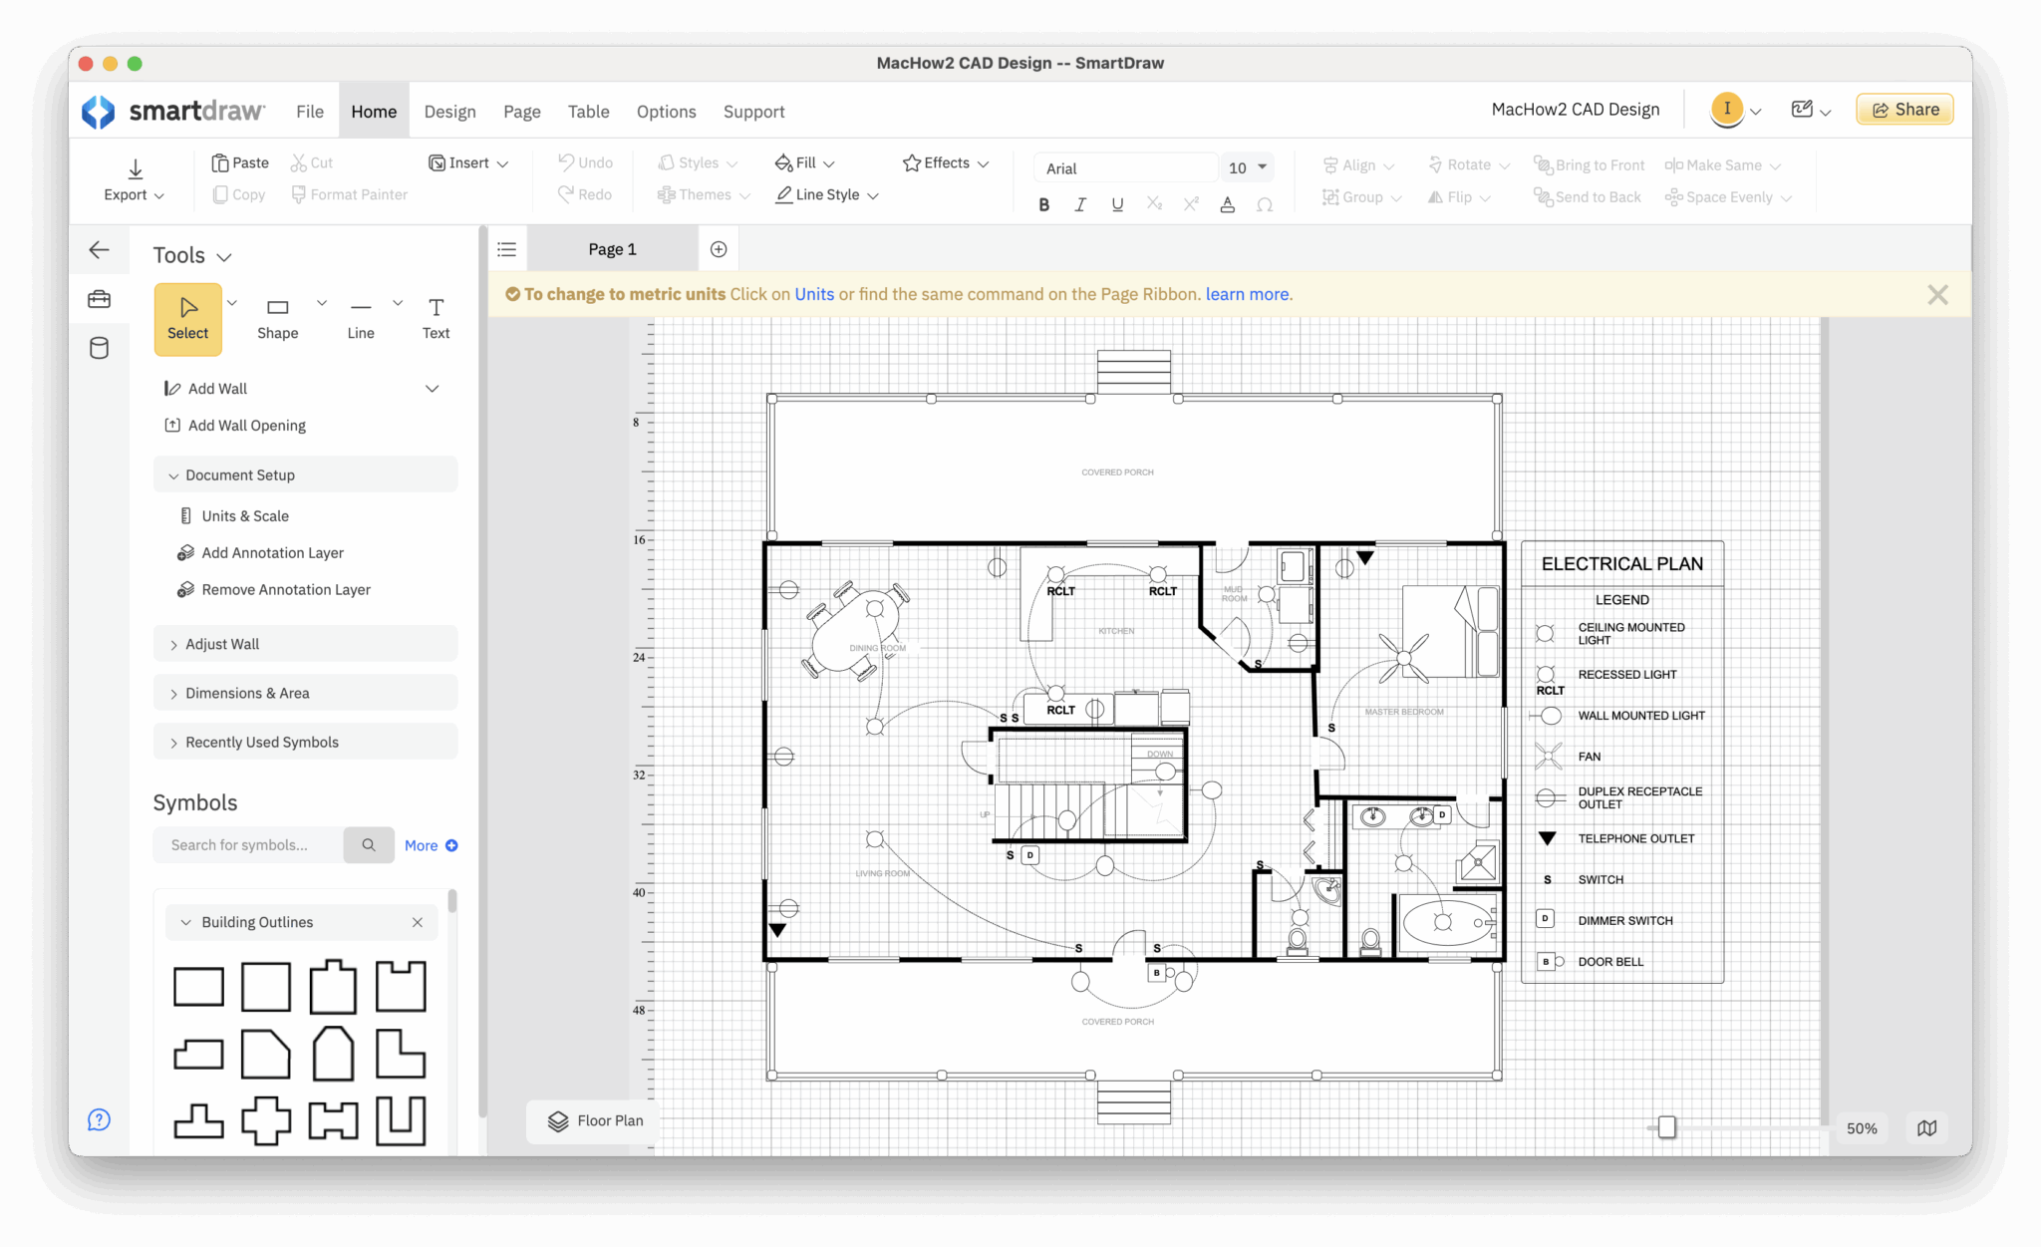Click the add new page plus icon
The height and width of the screenshot is (1247, 2041).
tap(719, 249)
